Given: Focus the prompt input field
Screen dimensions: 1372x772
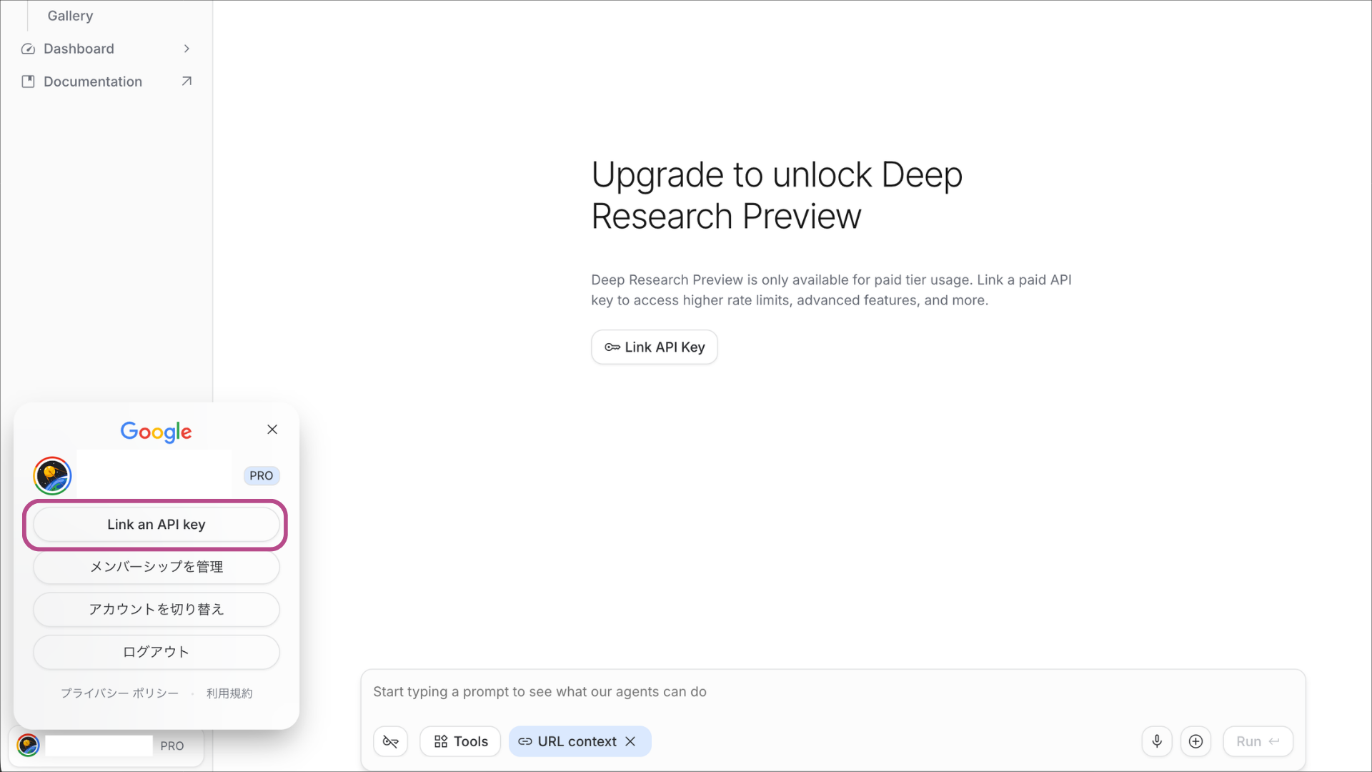Looking at the screenshot, I should click(x=832, y=692).
